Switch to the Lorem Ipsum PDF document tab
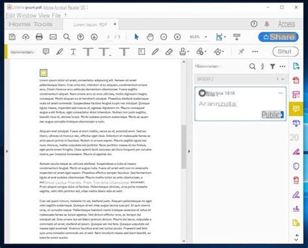308x248 pixels. 90,25
